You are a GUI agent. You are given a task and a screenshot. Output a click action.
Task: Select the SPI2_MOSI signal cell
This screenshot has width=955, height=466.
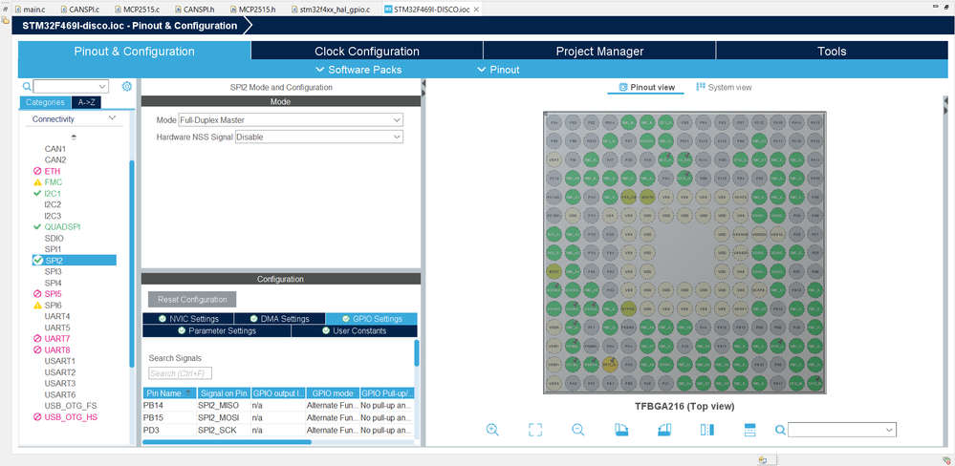coord(223,418)
